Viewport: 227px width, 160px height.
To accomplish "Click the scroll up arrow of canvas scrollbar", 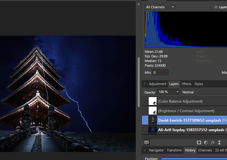I will pyautogui.click(x=139, y=4).
